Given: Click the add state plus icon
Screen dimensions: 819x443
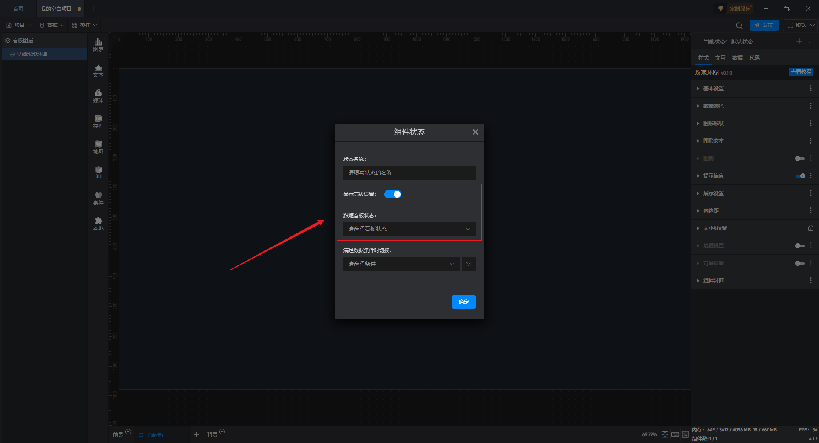Looking at the screenshot, I should (799, 41).
